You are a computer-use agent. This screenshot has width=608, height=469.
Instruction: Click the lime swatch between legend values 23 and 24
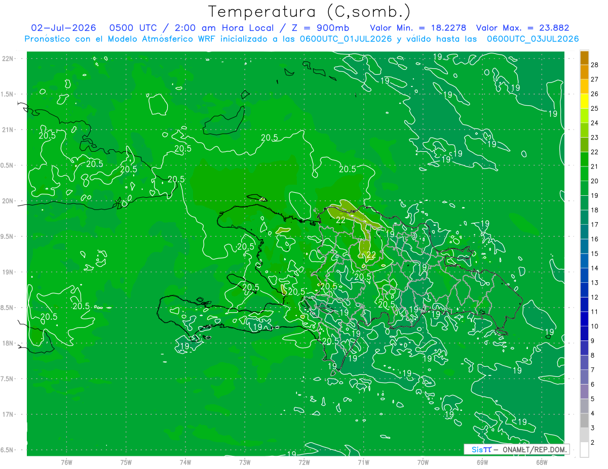(585, 130)
